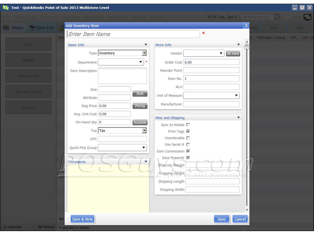Open the Type dropdown
Image resolution: width=314 pixels, height=235 pixels.
[x=144, y=53]
